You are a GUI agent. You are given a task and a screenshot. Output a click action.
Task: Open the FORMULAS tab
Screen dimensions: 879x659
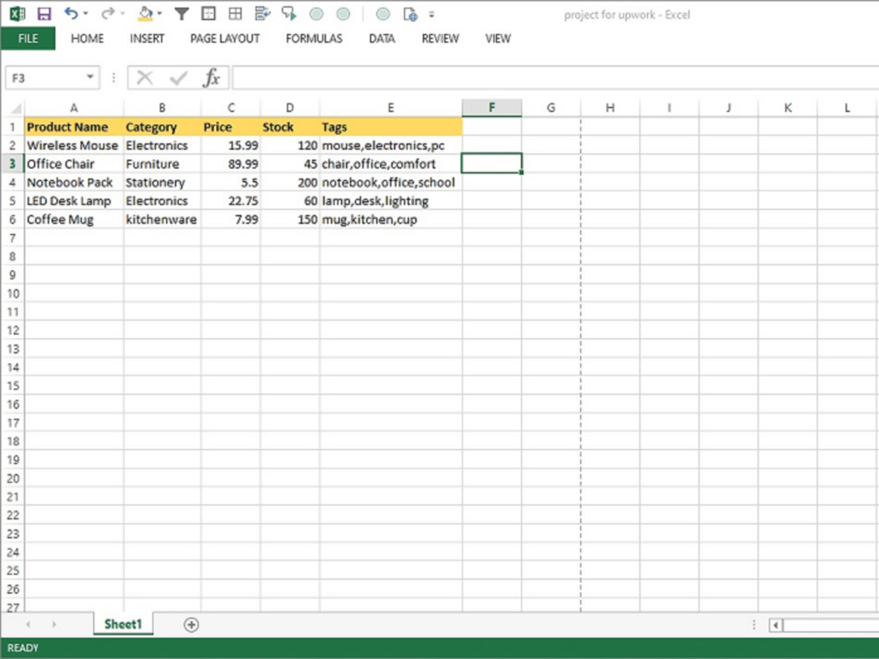click(x=314, y=39)
